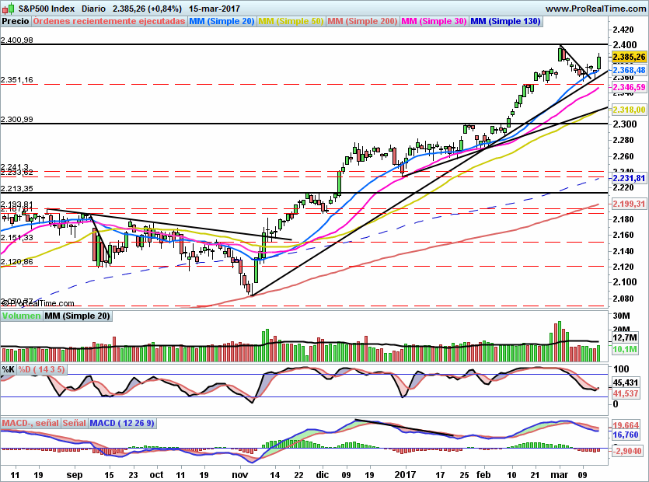Image resolution: width=649 pixels, height=482 pixels.
Task: Click the Señal indicator label
Action: [74, 423]
